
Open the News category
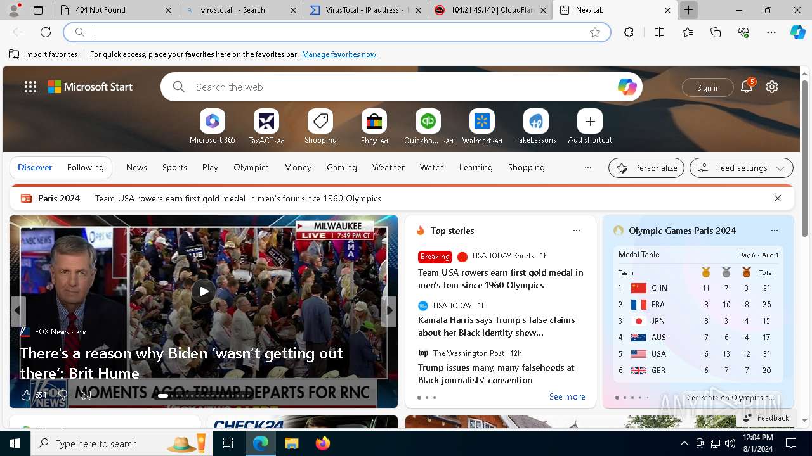point(136,167)
